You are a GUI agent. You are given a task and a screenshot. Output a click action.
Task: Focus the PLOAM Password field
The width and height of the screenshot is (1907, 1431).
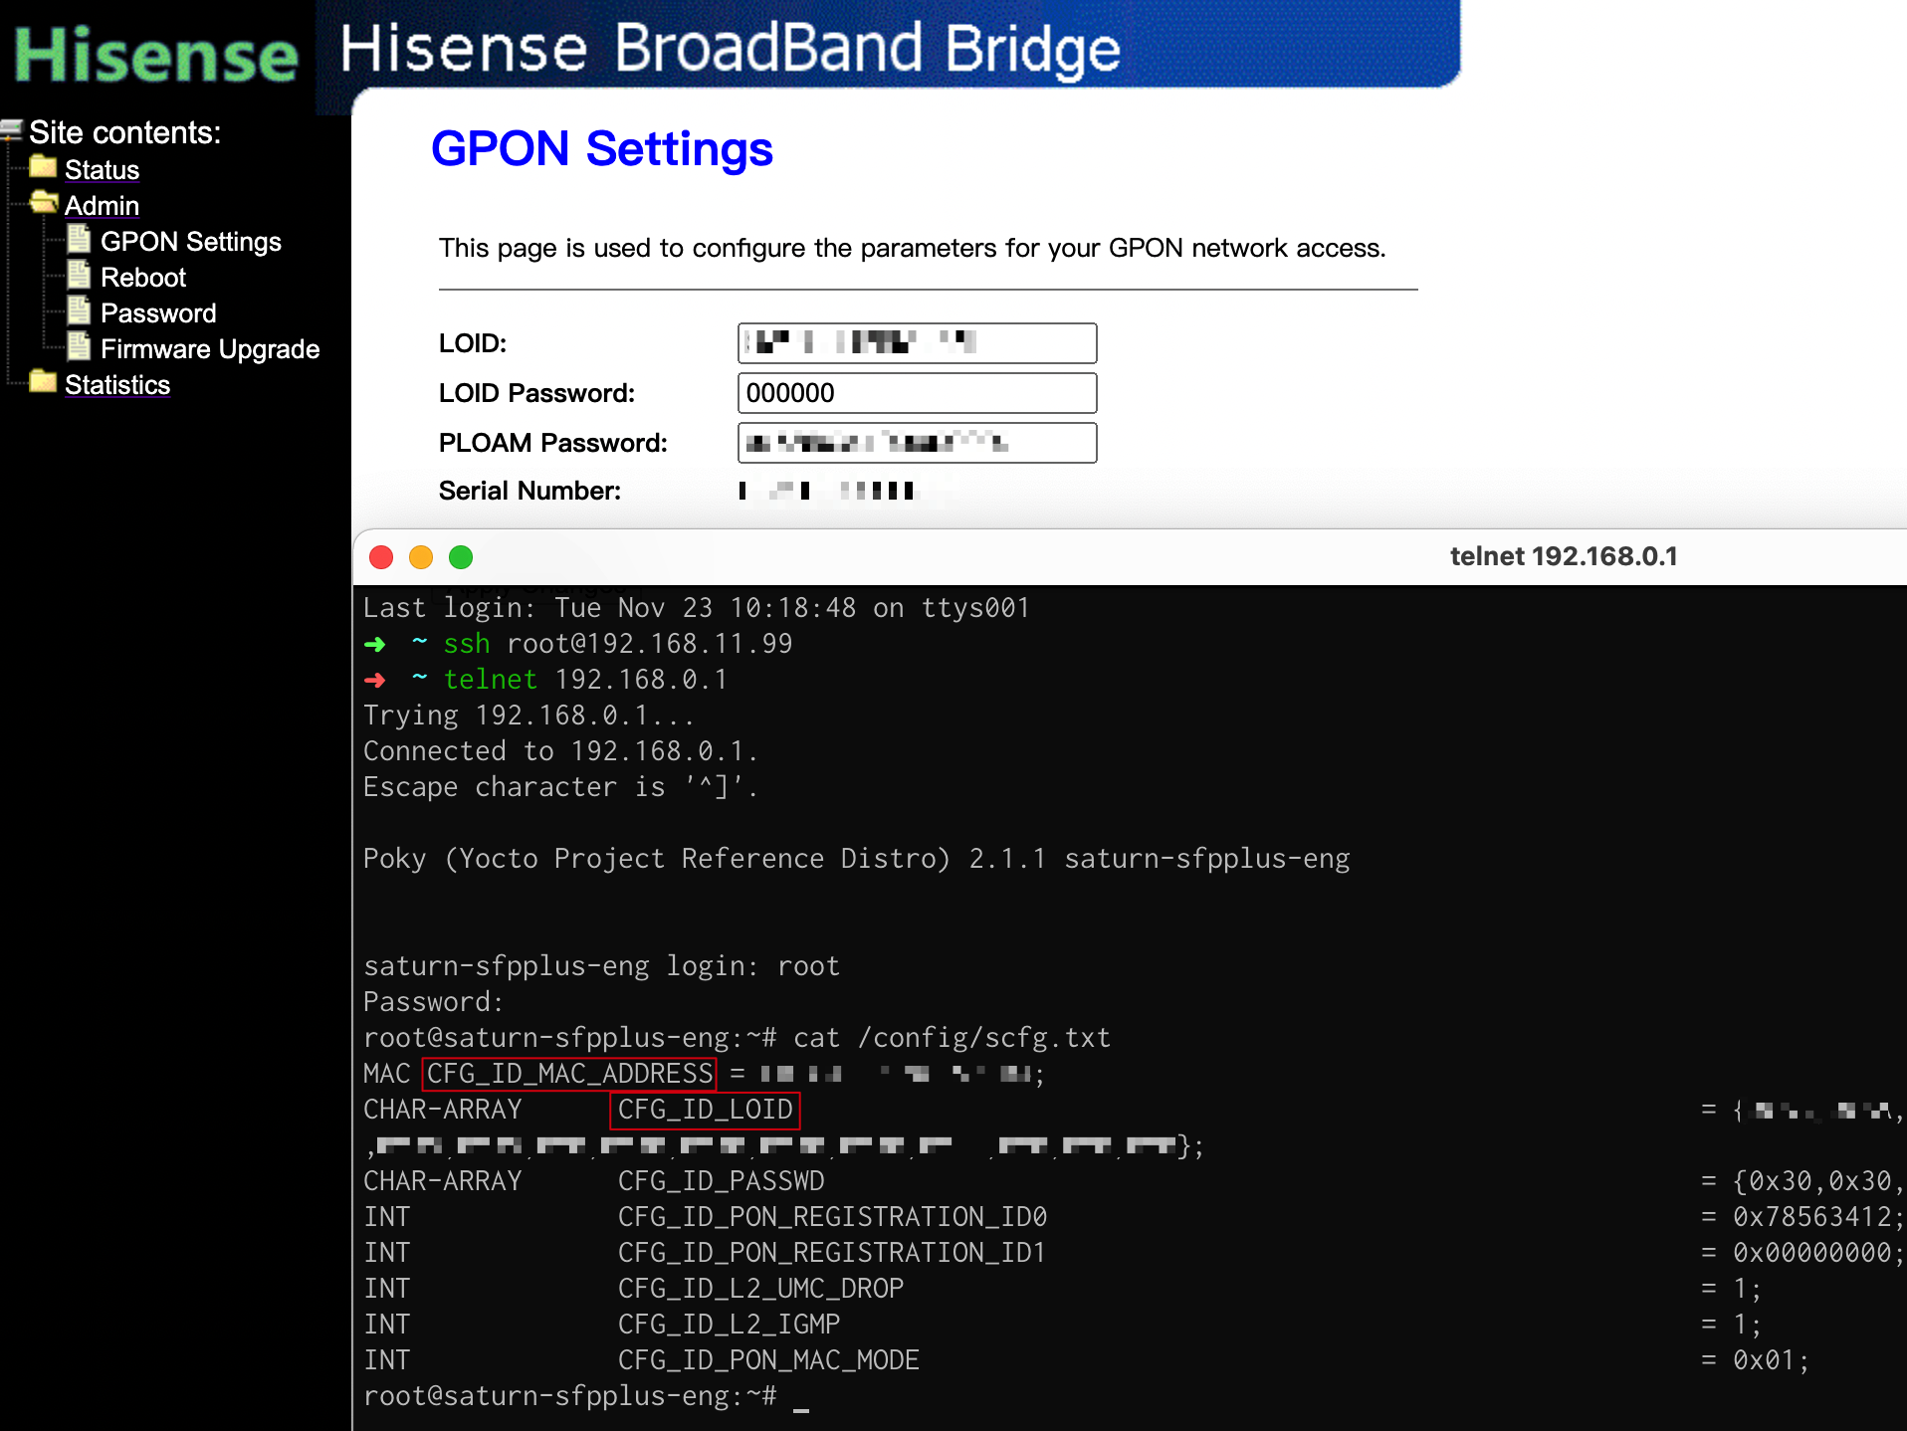pyautogui.click(x=917, y=443)
